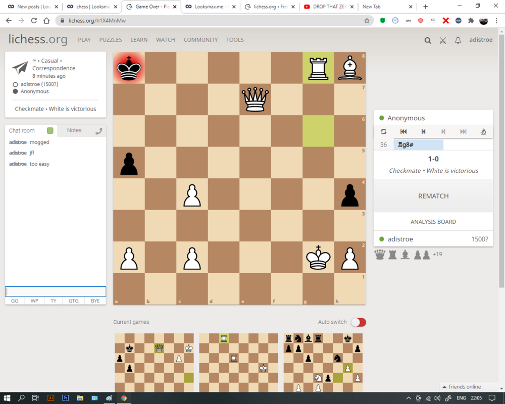Toggle the chat room enable checkbox

(50, 131)
